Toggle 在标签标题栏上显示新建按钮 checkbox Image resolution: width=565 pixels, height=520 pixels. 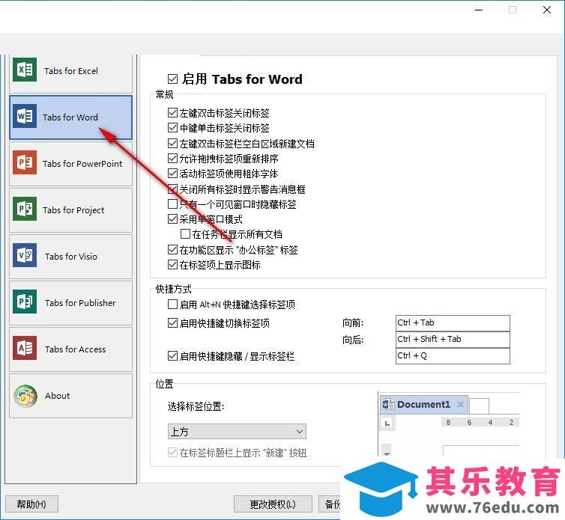[x=172, y=453]
